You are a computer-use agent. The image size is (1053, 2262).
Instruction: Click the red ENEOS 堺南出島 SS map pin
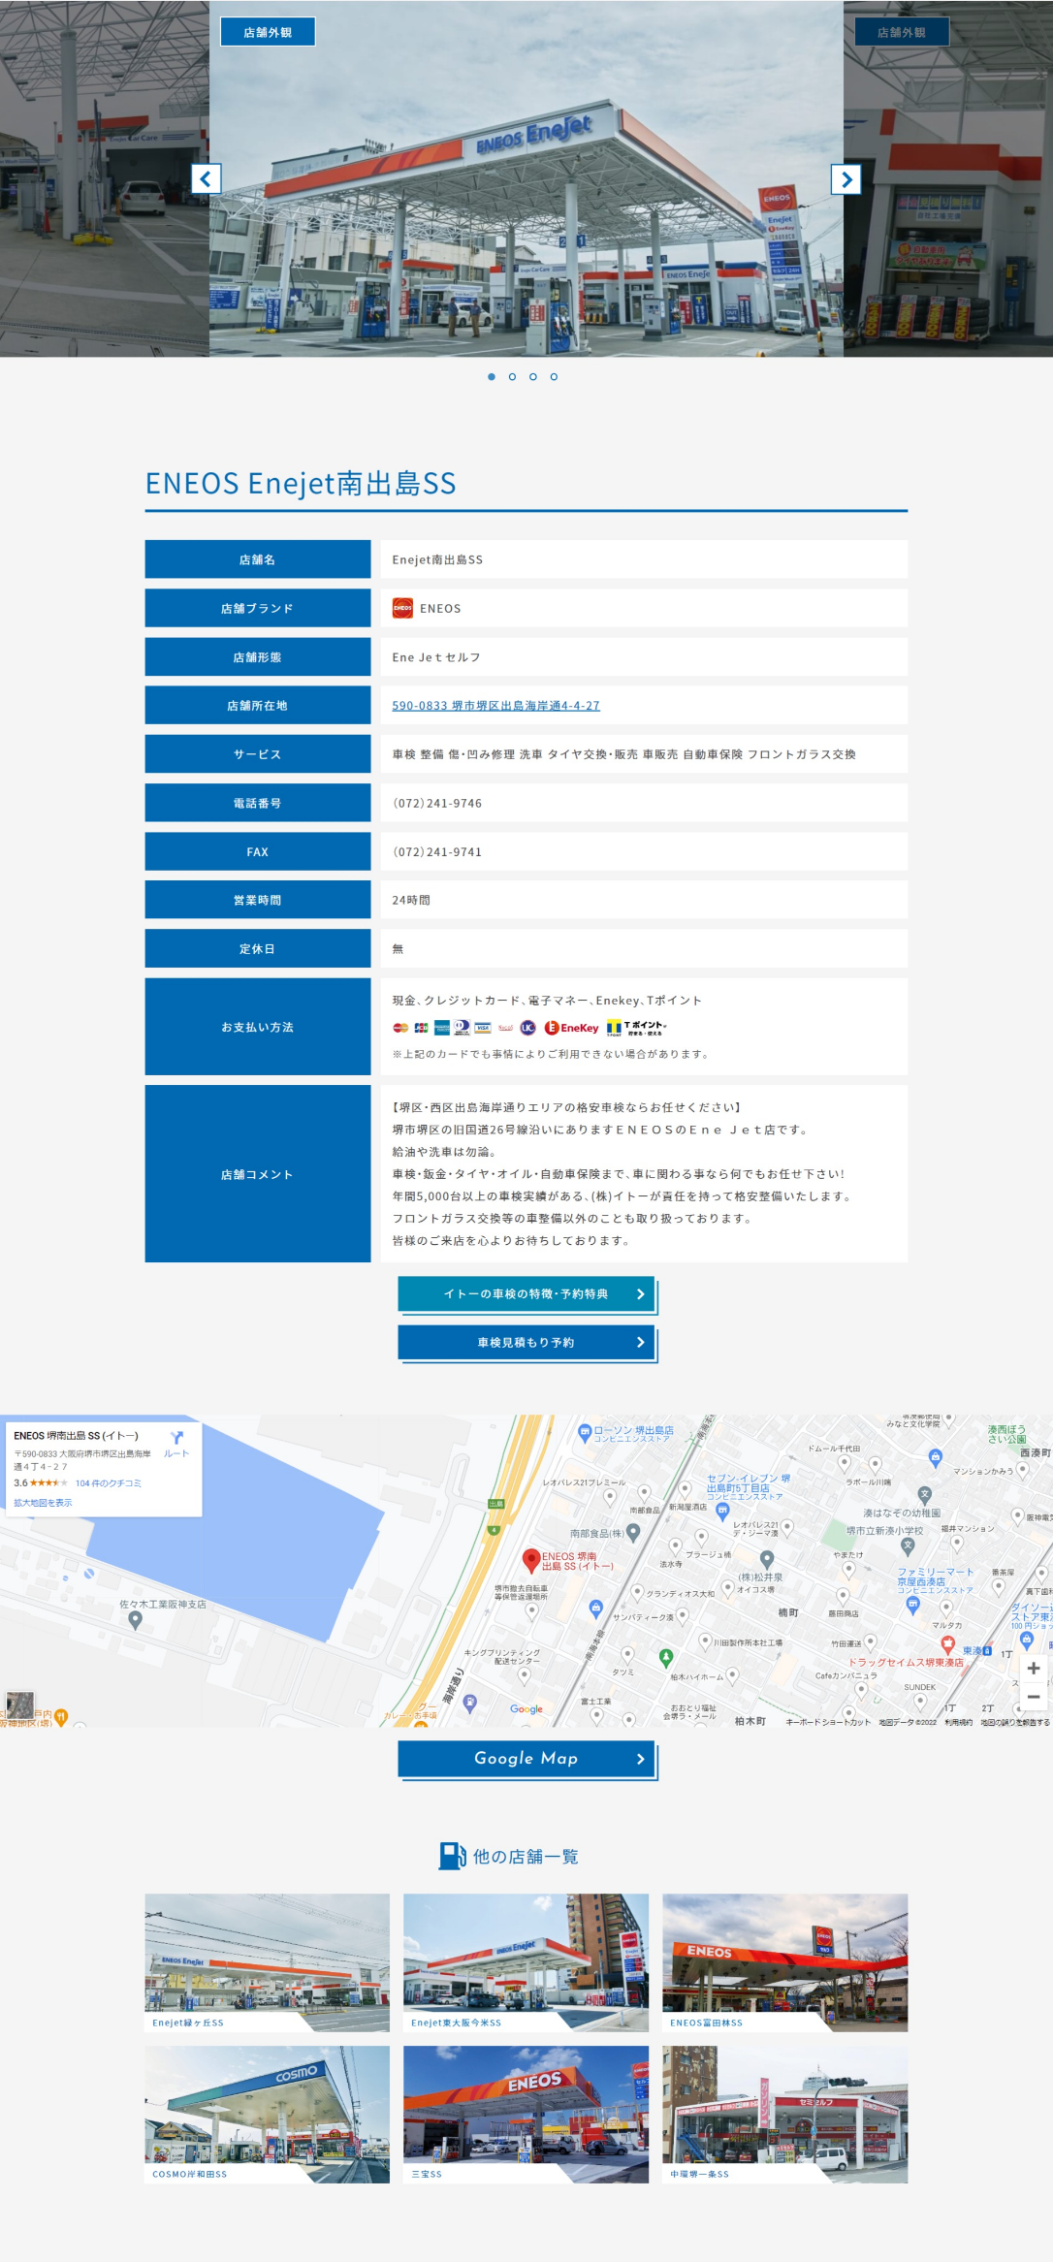pyautogui.click(x=531, y=1559)
